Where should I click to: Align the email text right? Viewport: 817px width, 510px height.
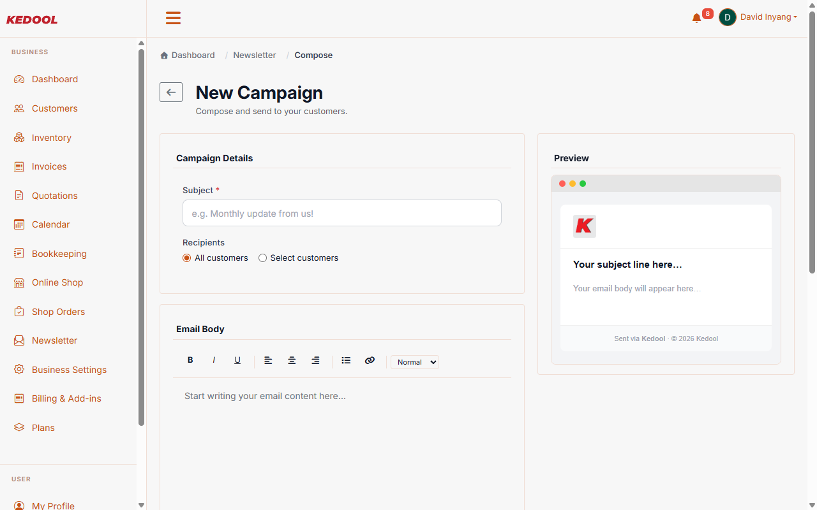315,360
